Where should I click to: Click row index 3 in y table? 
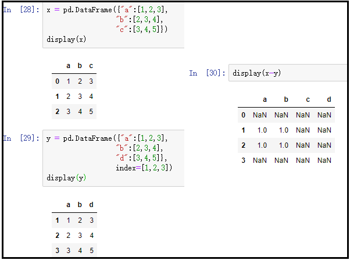[58, 250]
